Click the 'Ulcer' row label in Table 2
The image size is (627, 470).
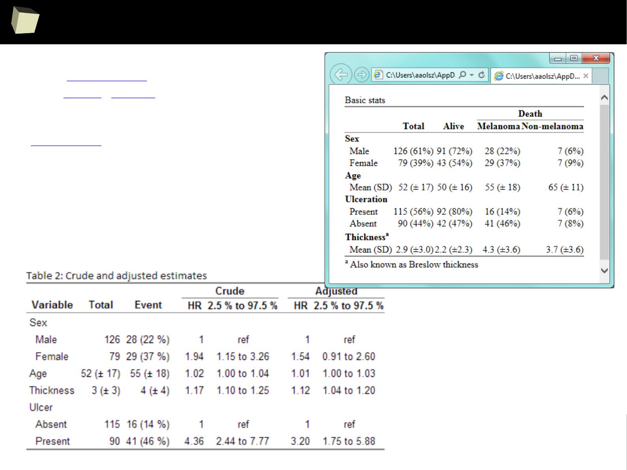(x=41, y=407)
